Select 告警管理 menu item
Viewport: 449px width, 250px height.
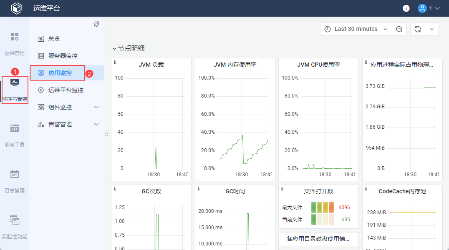(x=66, y=125)
